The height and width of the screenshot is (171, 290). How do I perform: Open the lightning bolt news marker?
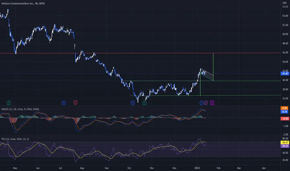tap(206, 103)
